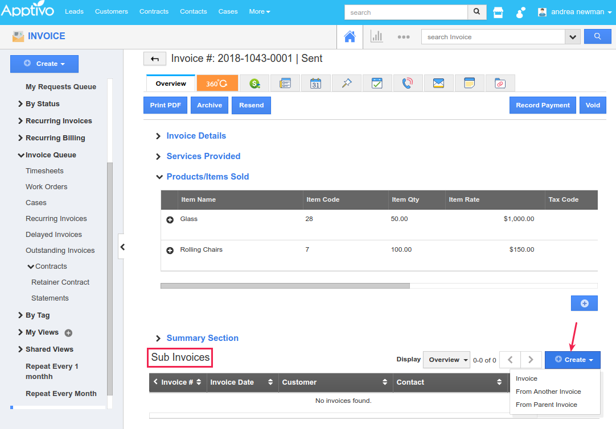Image resolution: width=616 pixels, height=429 pixels.
Task: Expand the Rolling Chairs item row
Action: (170, 251)
